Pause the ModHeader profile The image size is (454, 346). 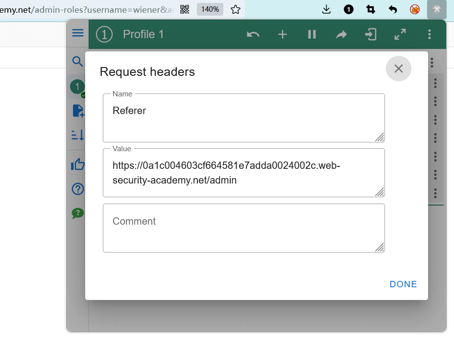pos(312,34)
